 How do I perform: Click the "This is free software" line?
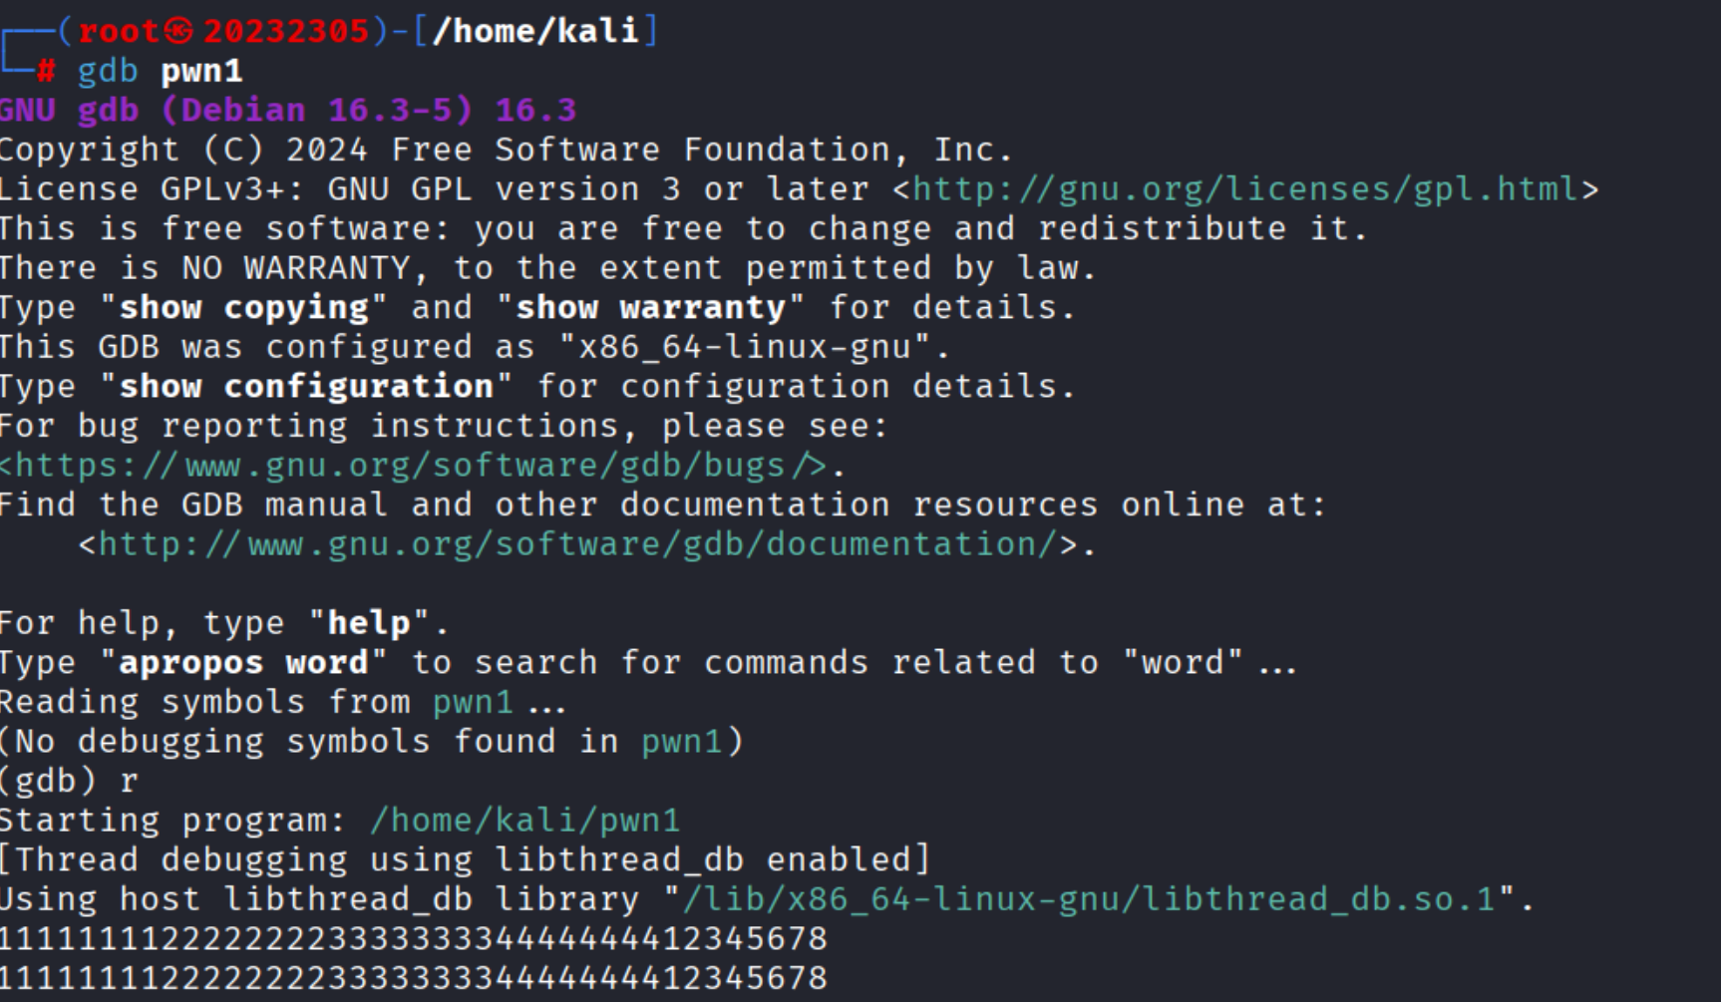683,229
